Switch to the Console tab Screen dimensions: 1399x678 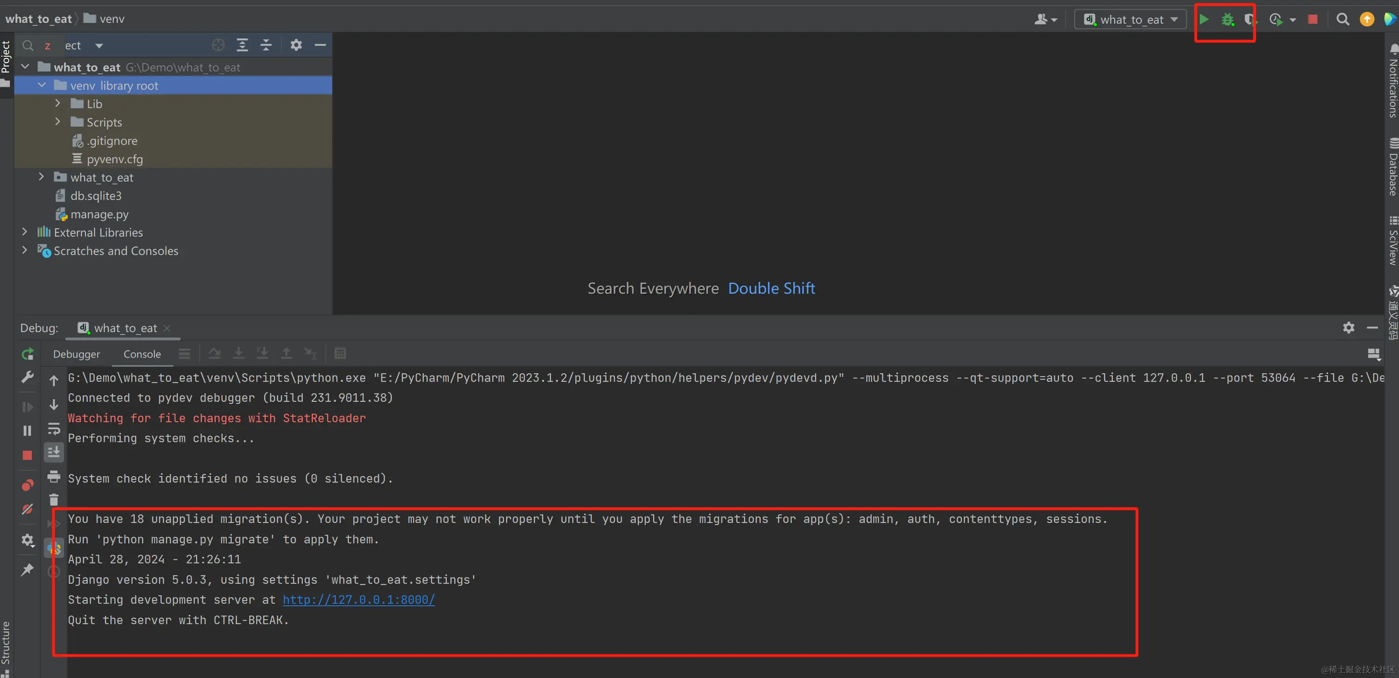(x=142, y=354)
